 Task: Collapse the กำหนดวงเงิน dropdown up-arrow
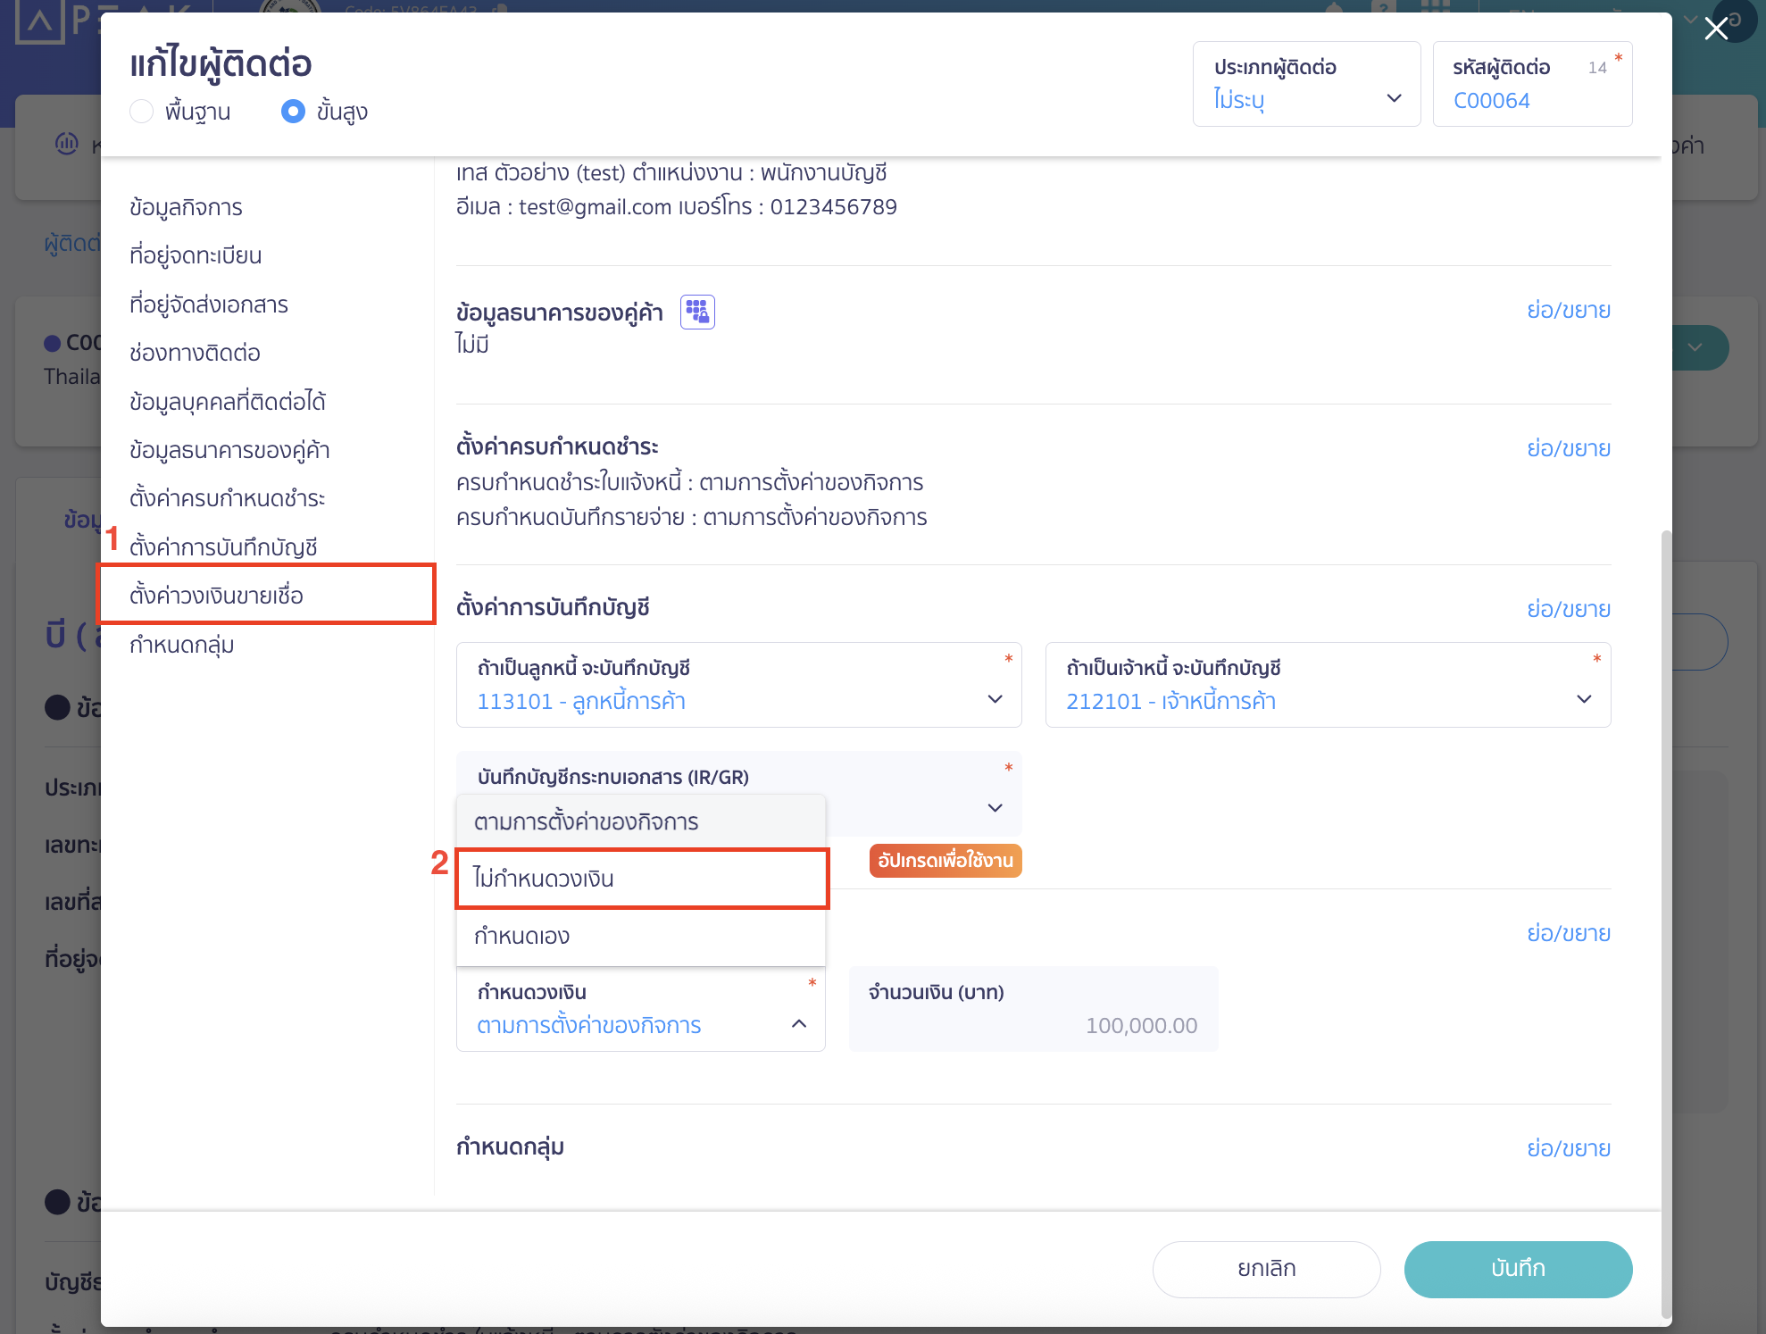pos(799,1024)
